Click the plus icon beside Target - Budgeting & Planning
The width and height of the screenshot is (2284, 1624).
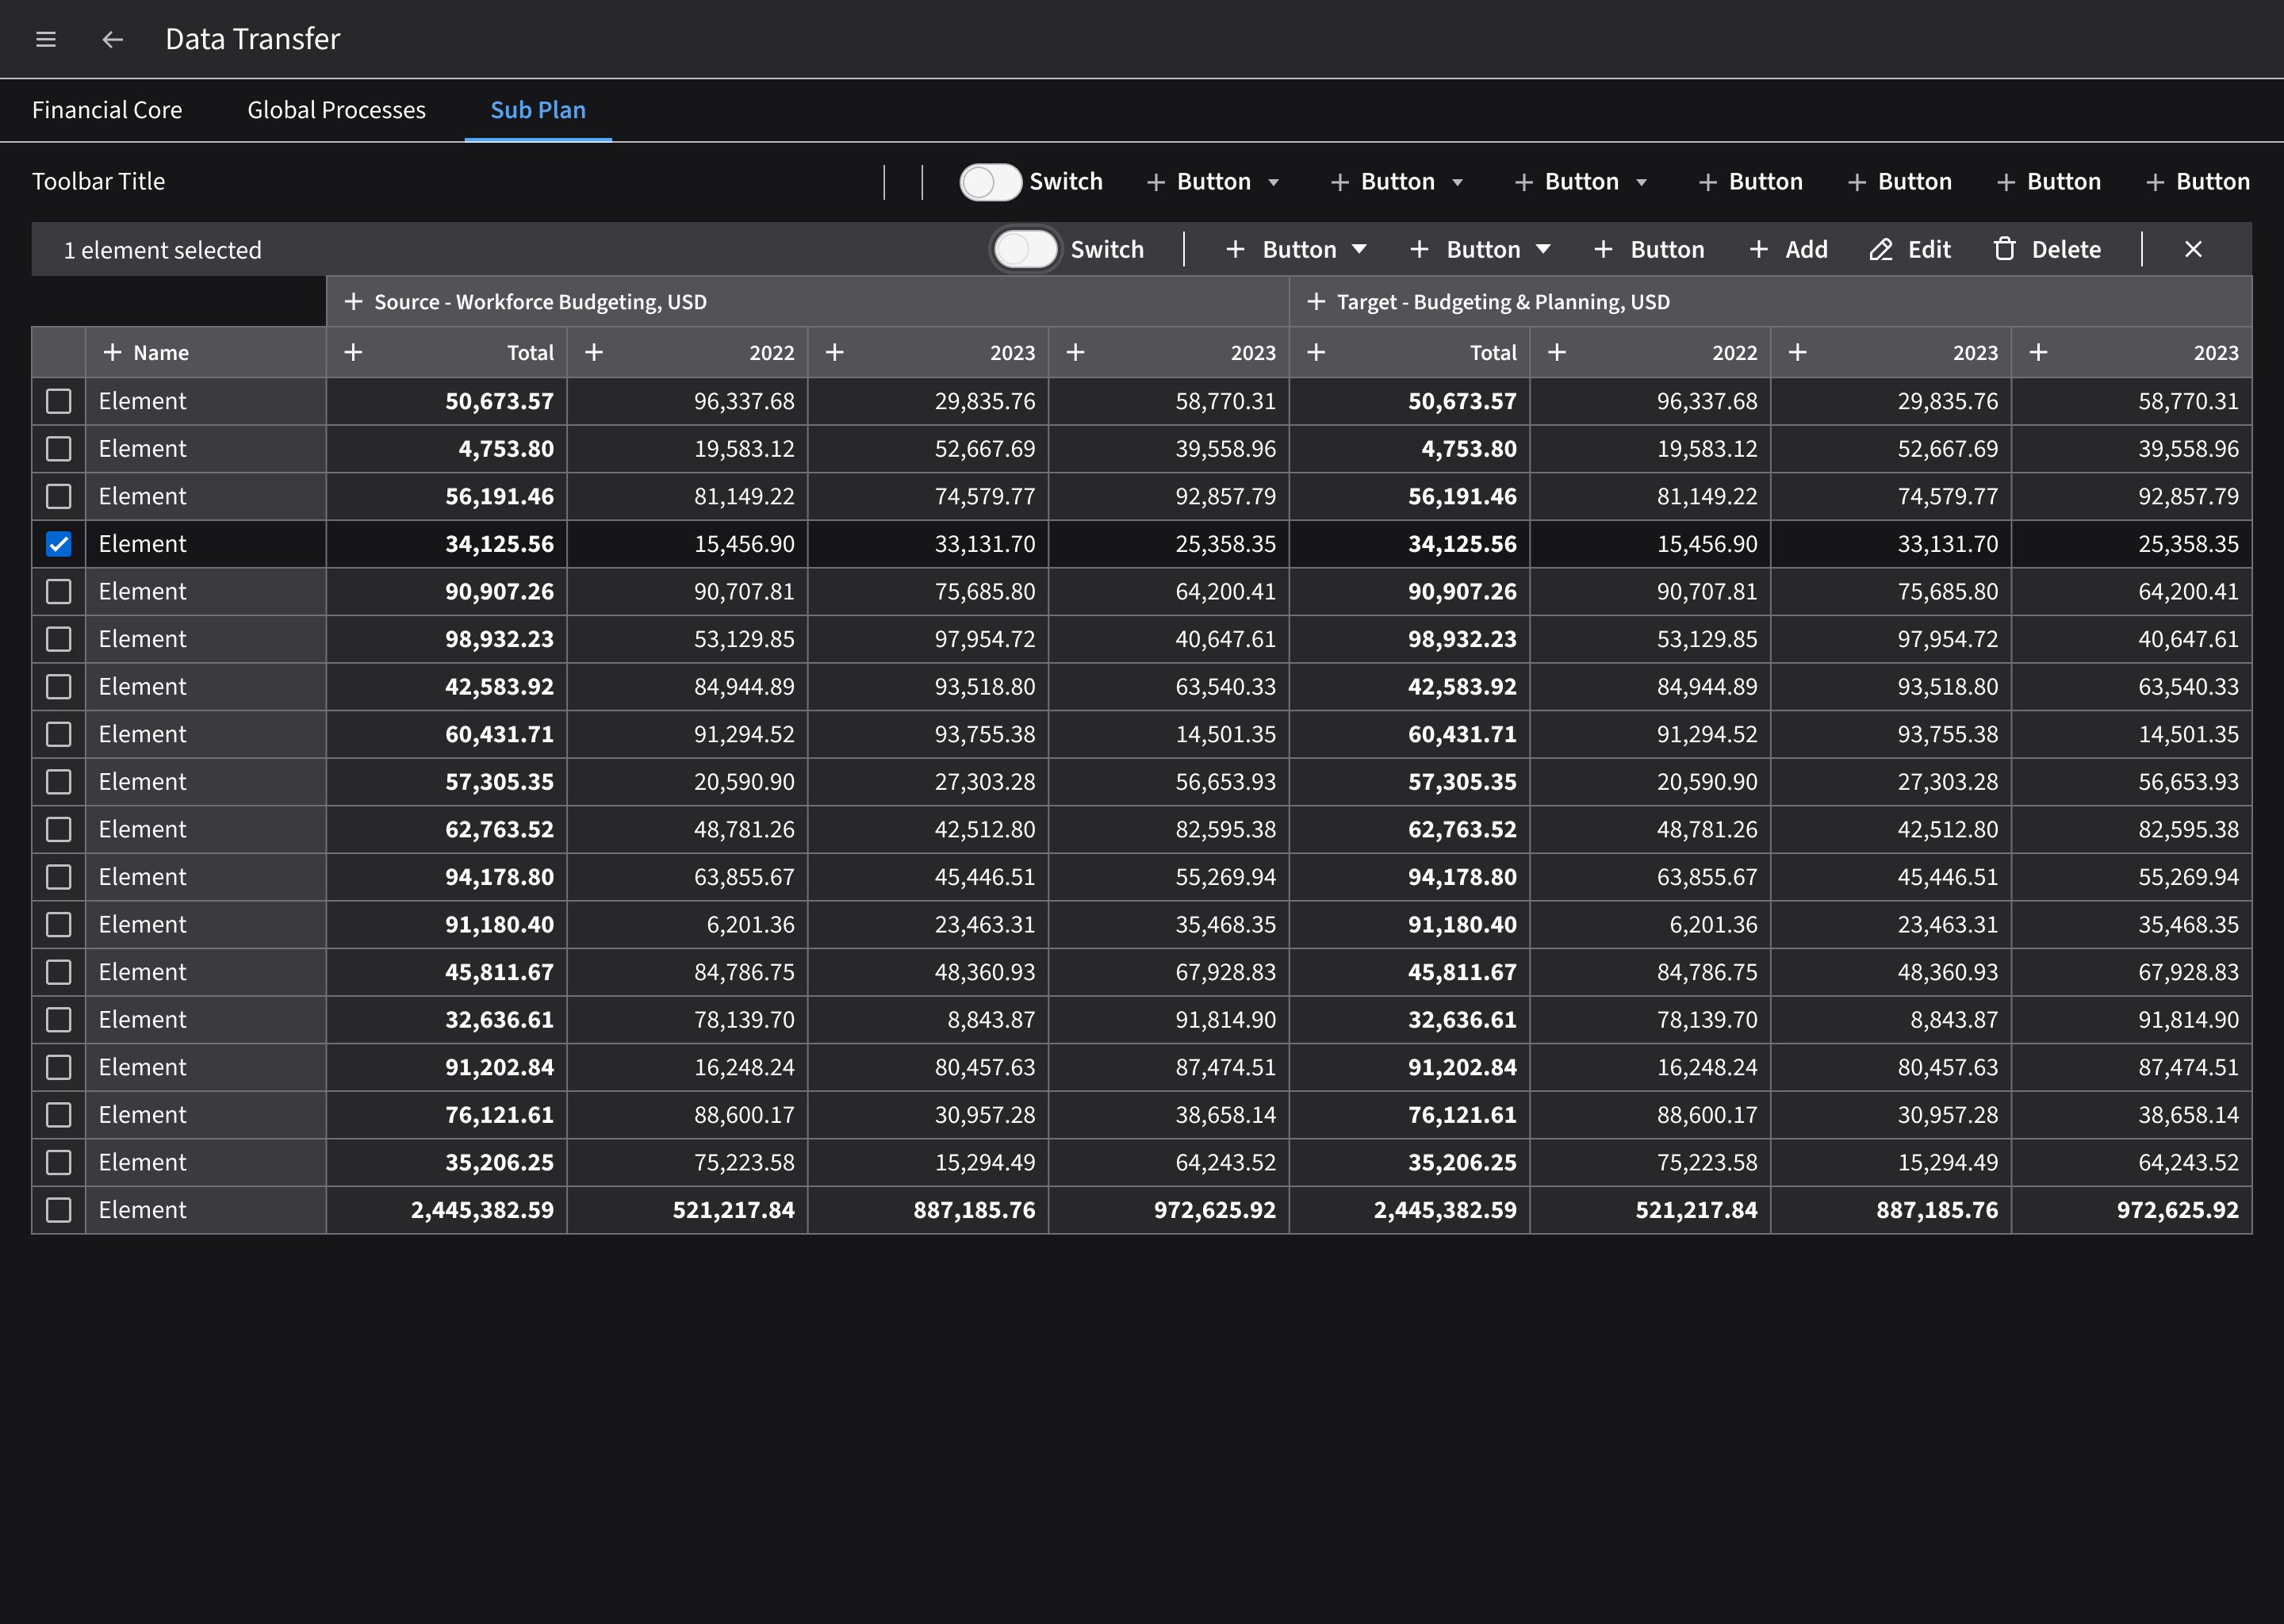pos(1316,302)
